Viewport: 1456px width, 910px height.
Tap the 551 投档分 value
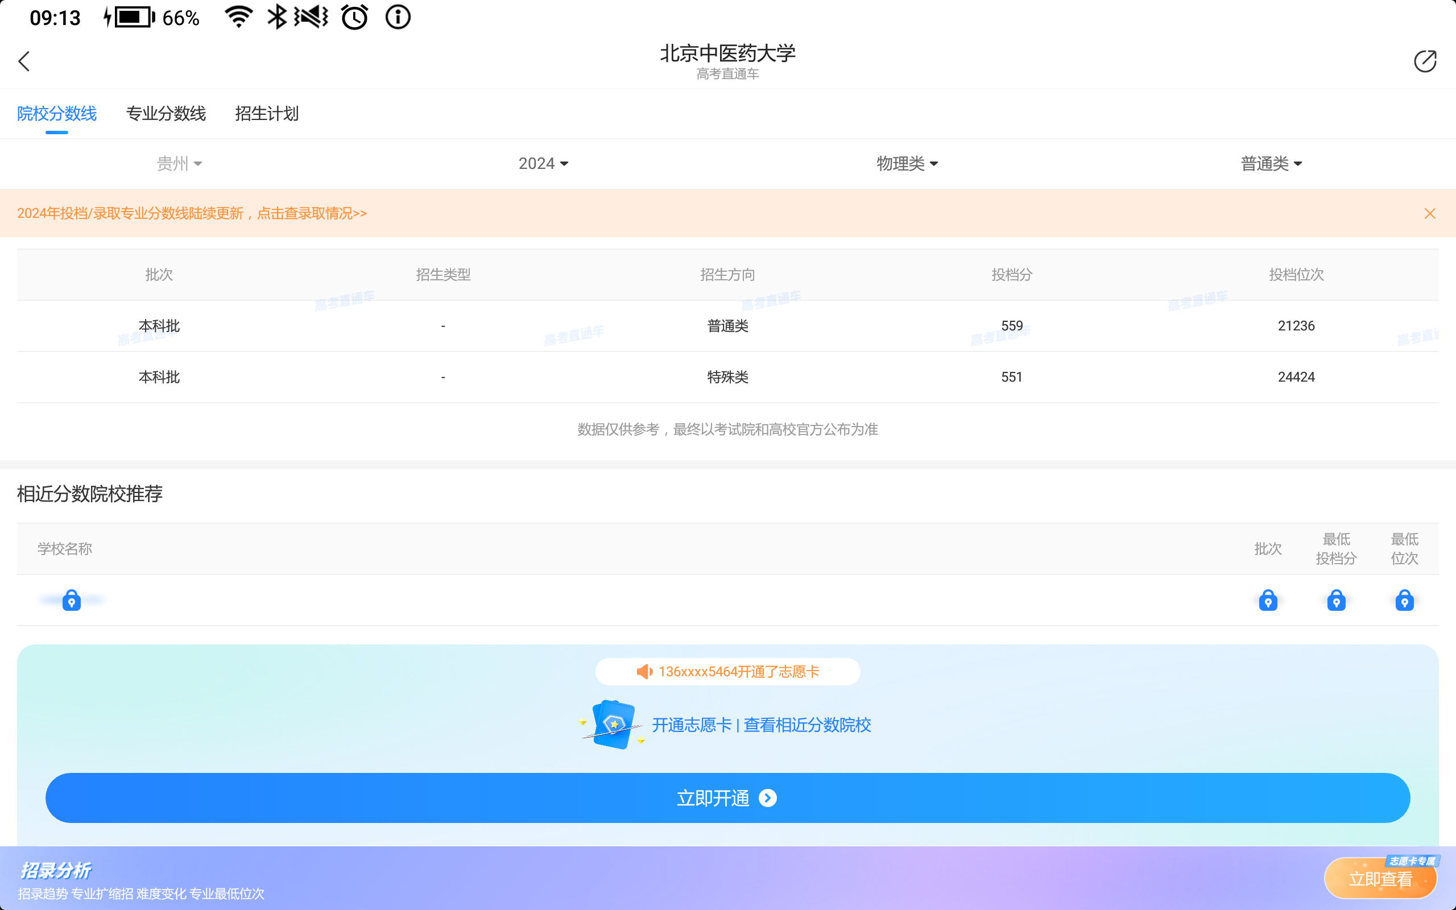click(x=1012, y=377)
